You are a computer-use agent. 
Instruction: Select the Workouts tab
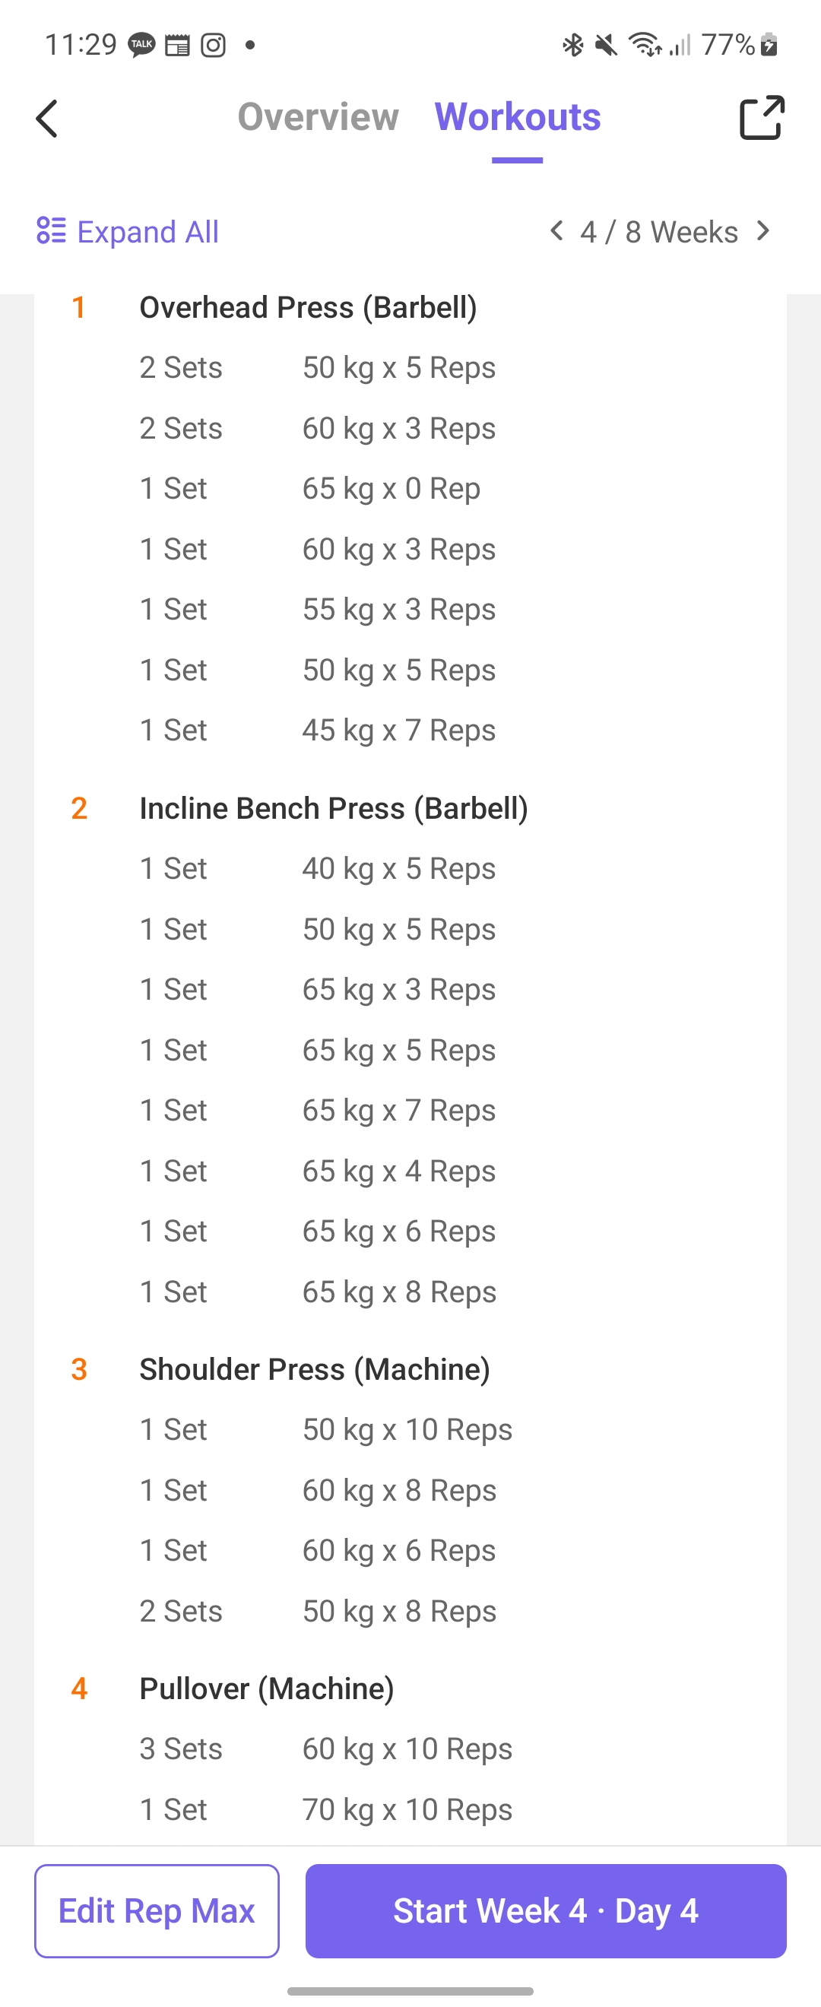517,117
